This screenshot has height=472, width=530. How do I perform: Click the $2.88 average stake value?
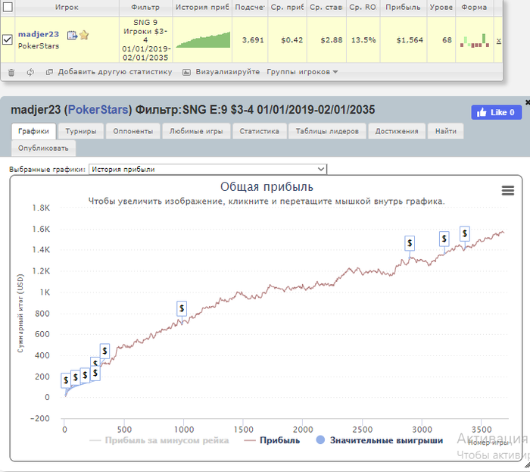332,40
